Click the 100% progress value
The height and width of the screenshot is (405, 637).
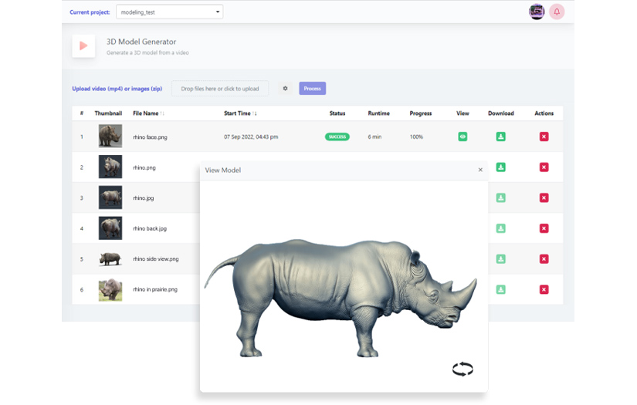pos(416,137)
